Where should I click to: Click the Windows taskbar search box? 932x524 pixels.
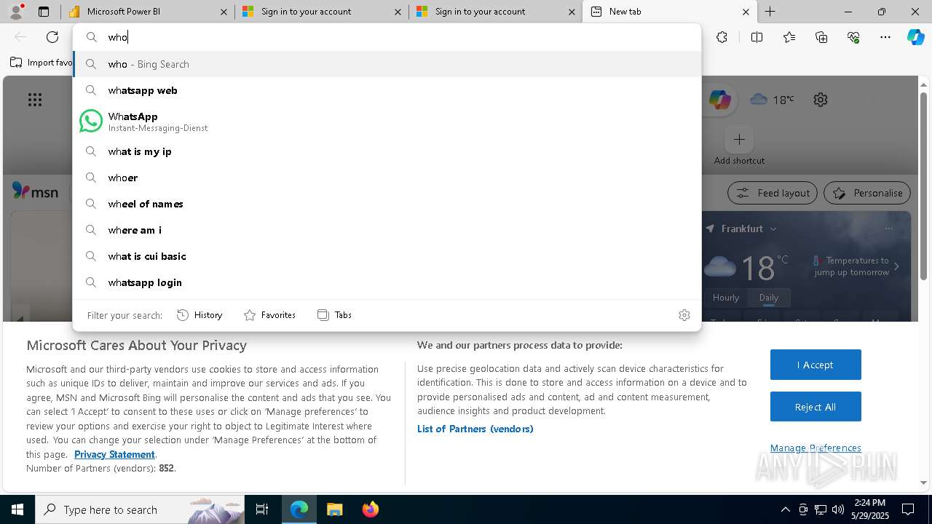140,509
